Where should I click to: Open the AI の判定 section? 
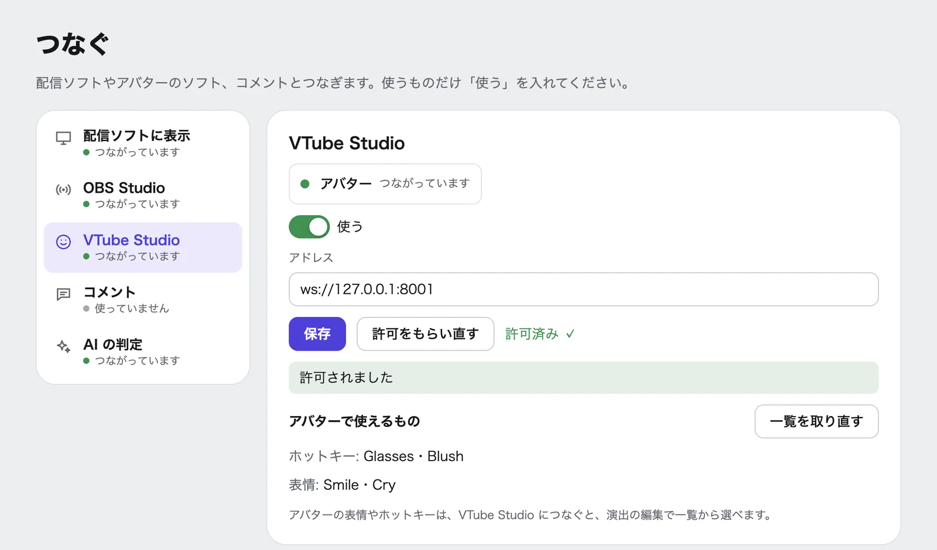[x=143, y=352]
